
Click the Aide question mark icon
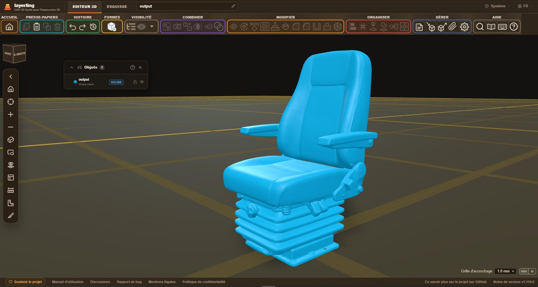click(514, 27)
